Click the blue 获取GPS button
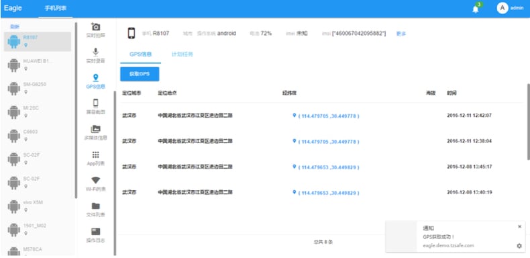This screenshot has width=530, height=258. [x=140, y=74]
